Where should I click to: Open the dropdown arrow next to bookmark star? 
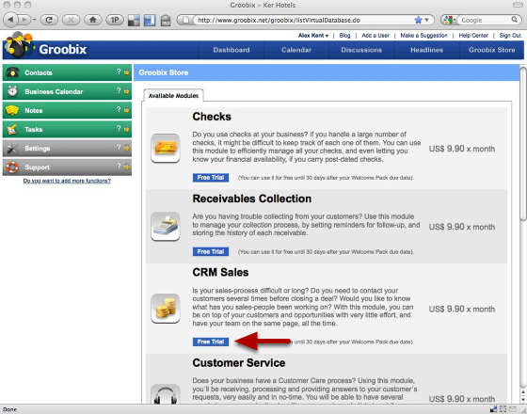426,20
